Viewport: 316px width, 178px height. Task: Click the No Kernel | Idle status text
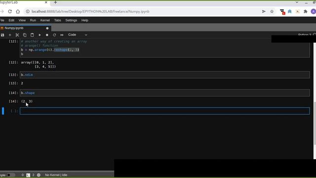[x=56, y=175]
